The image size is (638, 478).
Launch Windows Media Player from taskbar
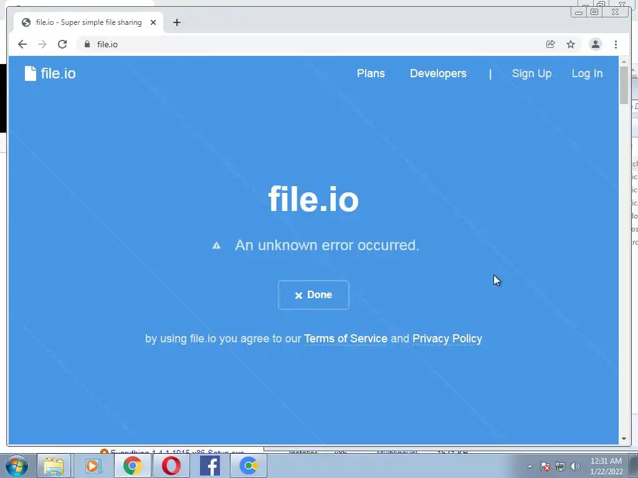[93, 466]
